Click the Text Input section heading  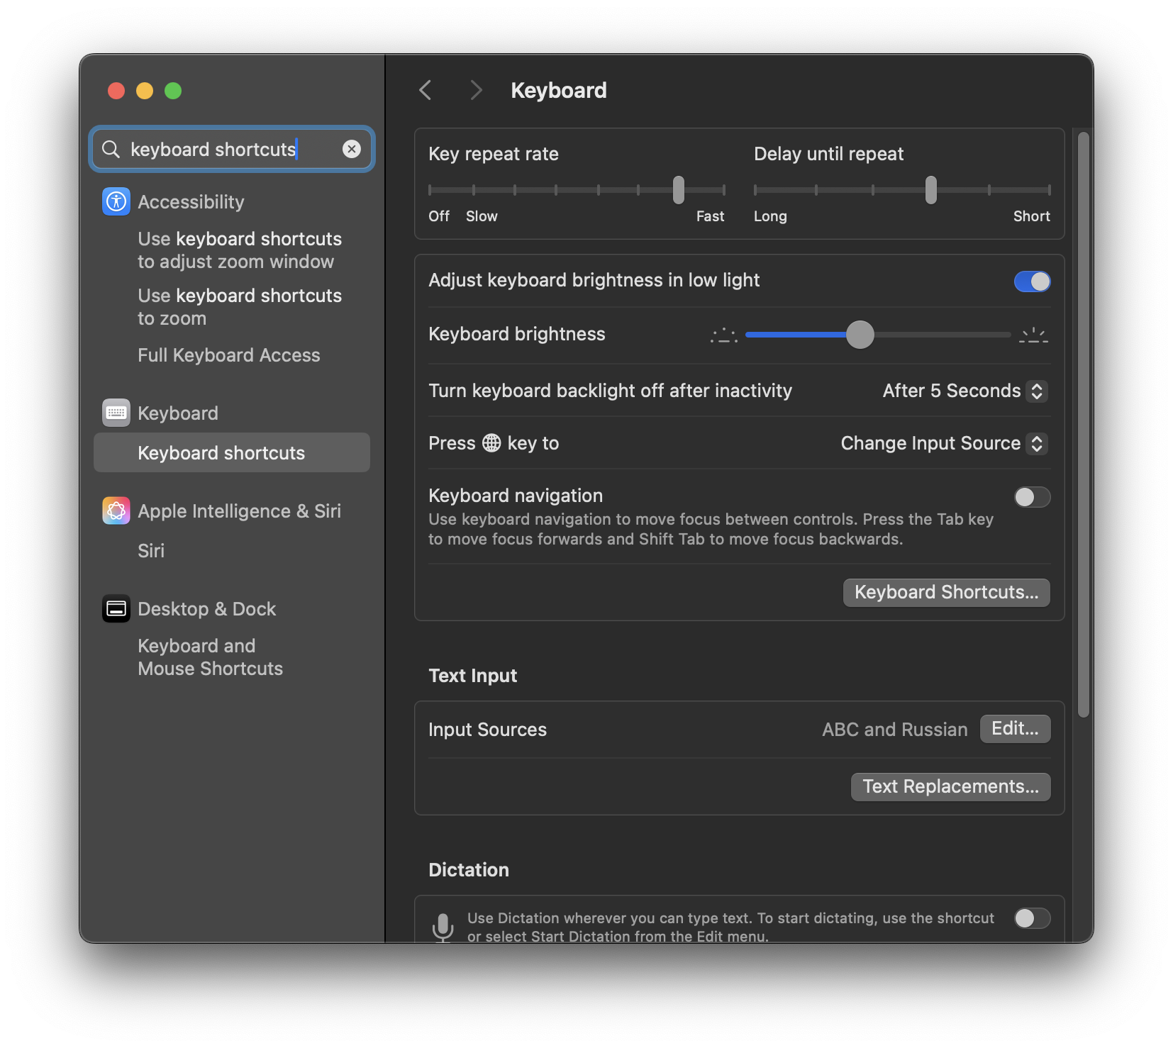click(473, 676)
